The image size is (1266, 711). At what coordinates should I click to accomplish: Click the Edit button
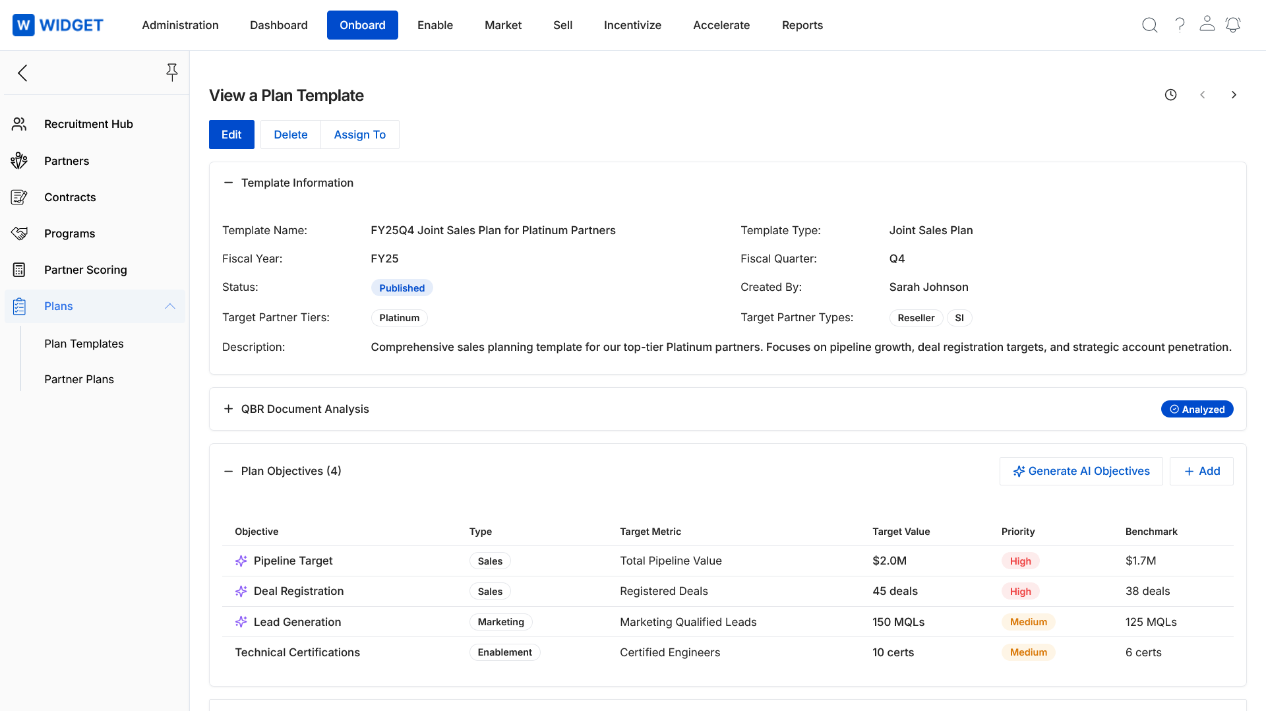[231, 135]
